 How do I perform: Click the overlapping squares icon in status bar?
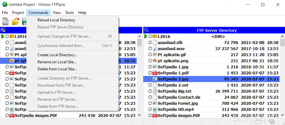[x=272, y=122]
